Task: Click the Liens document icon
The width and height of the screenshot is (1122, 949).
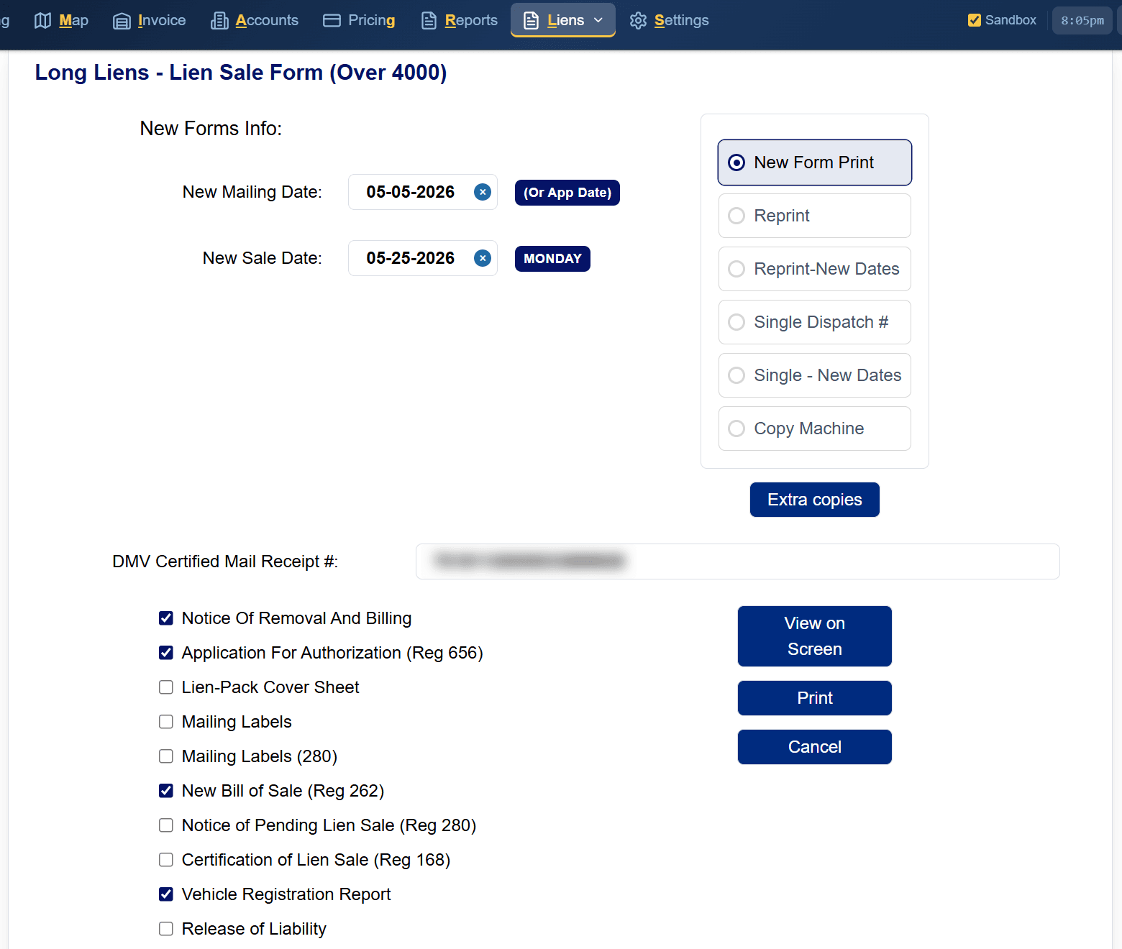Action: click(x=531, y=21)
